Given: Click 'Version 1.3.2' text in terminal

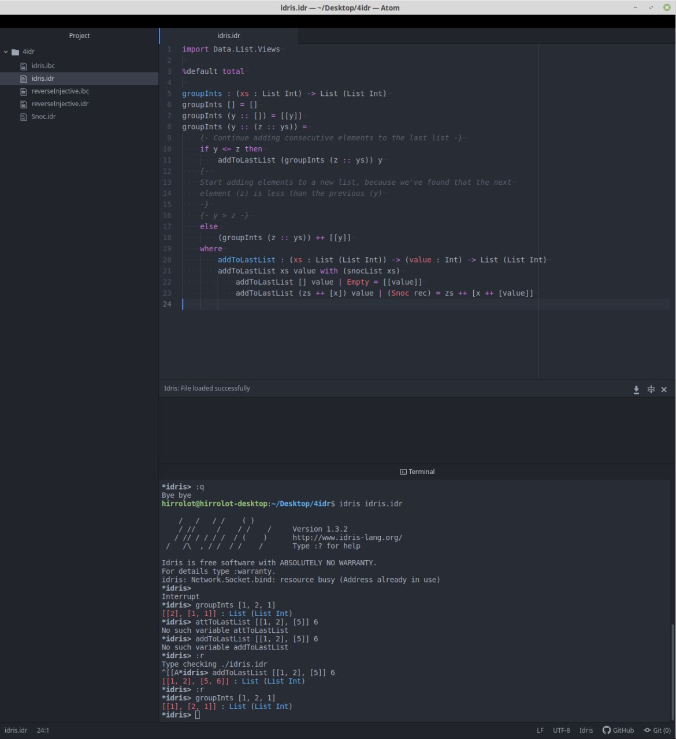Looking at the screenshot, I should tap(320, 529).
